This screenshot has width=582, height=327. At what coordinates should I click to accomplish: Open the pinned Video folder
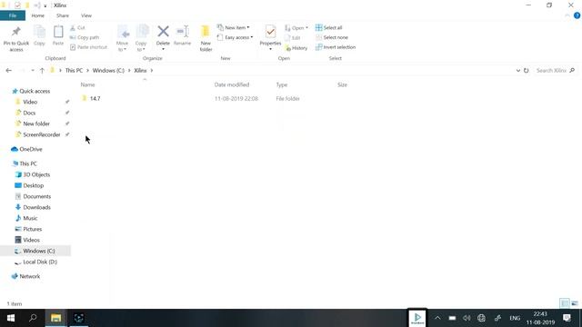[x=30, y=102]
